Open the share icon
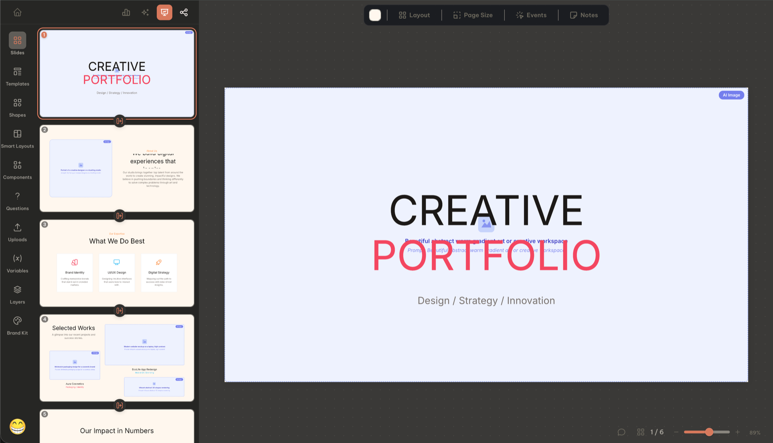The width and height of the screenshot is (773, 443). (184, 12)
